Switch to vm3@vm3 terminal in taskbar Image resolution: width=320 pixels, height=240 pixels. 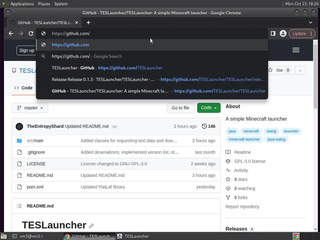point(28,236)
